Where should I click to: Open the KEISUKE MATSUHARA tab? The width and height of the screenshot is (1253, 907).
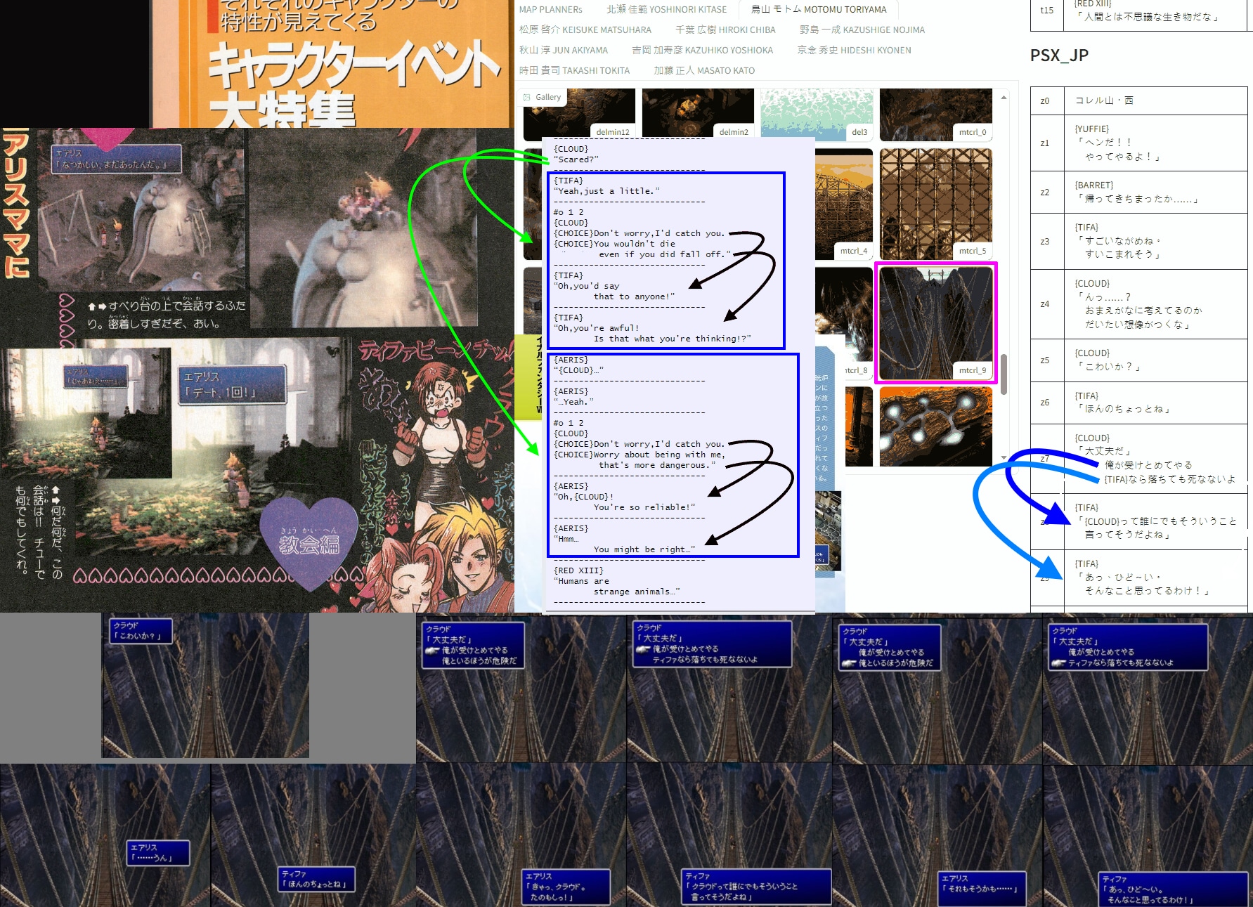[585, 30]
